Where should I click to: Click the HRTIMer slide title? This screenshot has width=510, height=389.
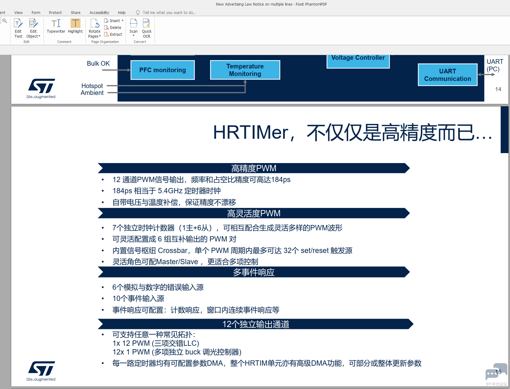352,133
